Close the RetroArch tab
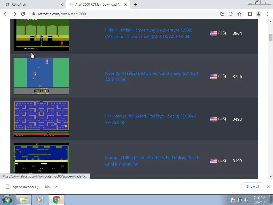The image size is (273, 205). tap(62, 5)
